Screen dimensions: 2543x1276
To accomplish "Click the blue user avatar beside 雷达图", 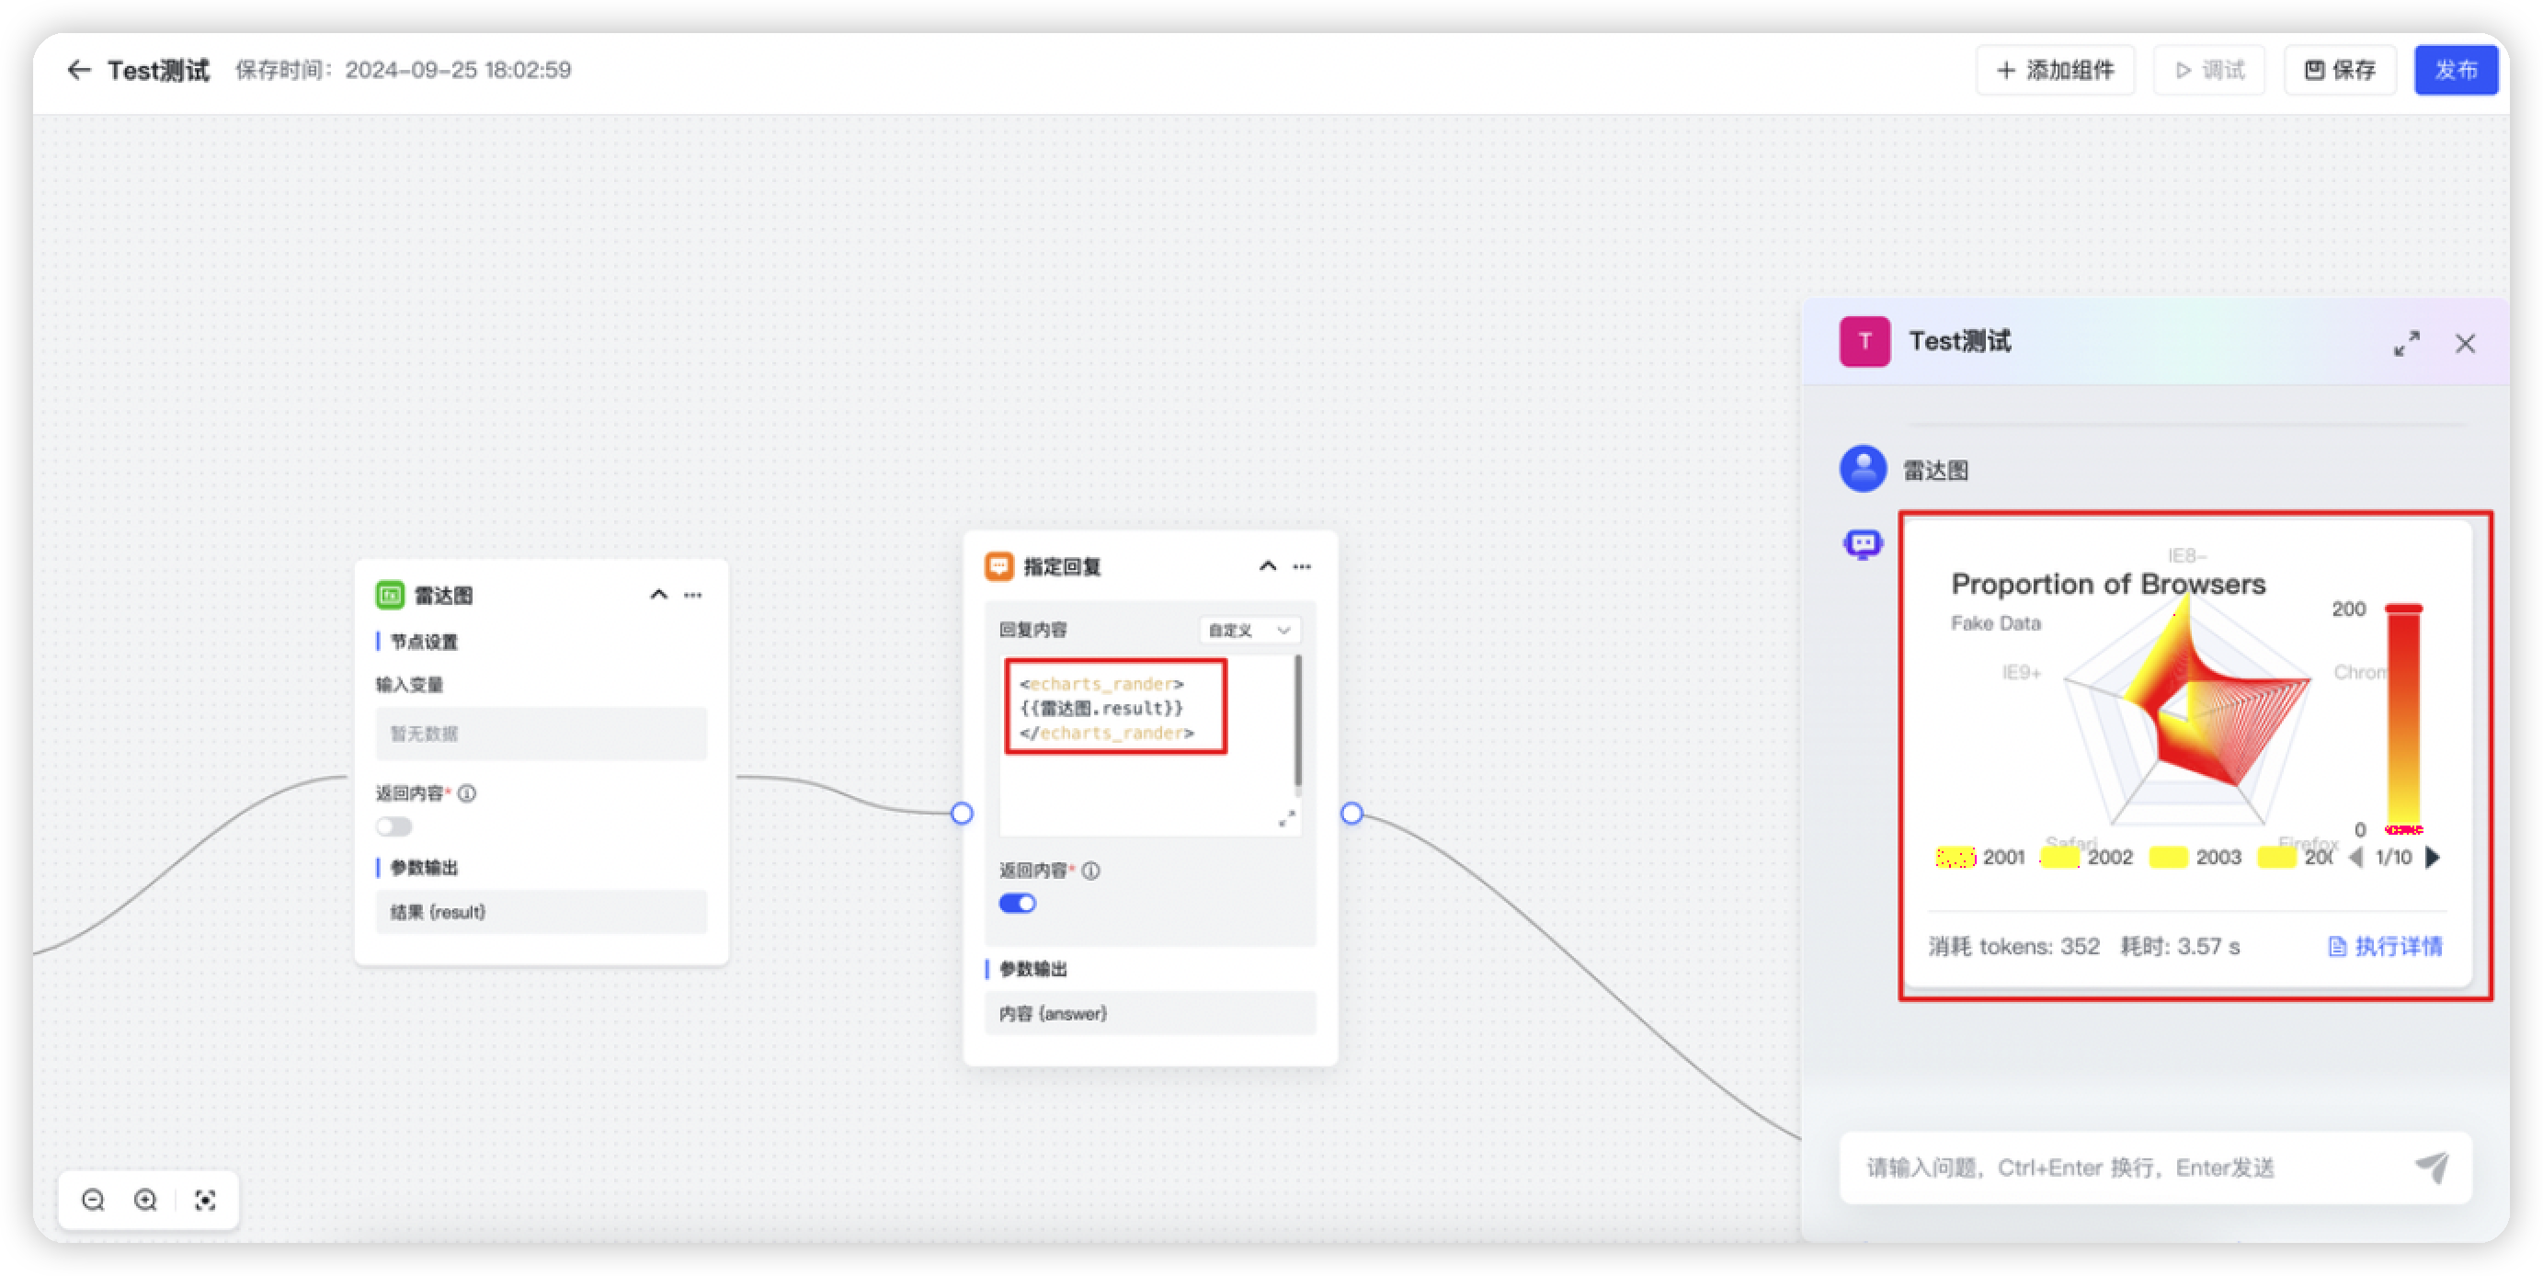I will [1863, 470].
